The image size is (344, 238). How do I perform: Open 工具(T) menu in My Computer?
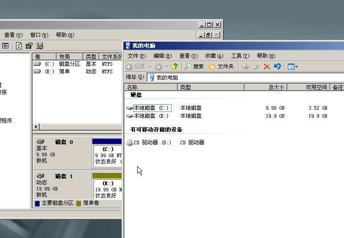click(x=240, y=56)
